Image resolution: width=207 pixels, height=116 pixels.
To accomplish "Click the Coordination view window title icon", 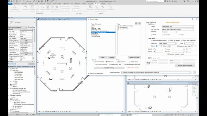I will 38,19.
